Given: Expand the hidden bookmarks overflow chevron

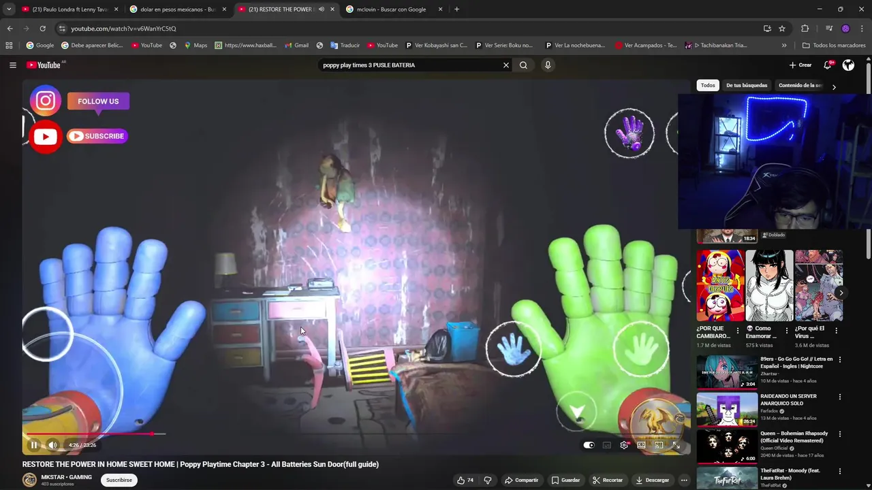Looking at the screenshot, I should pyautogui.click(x=784, y=46).
